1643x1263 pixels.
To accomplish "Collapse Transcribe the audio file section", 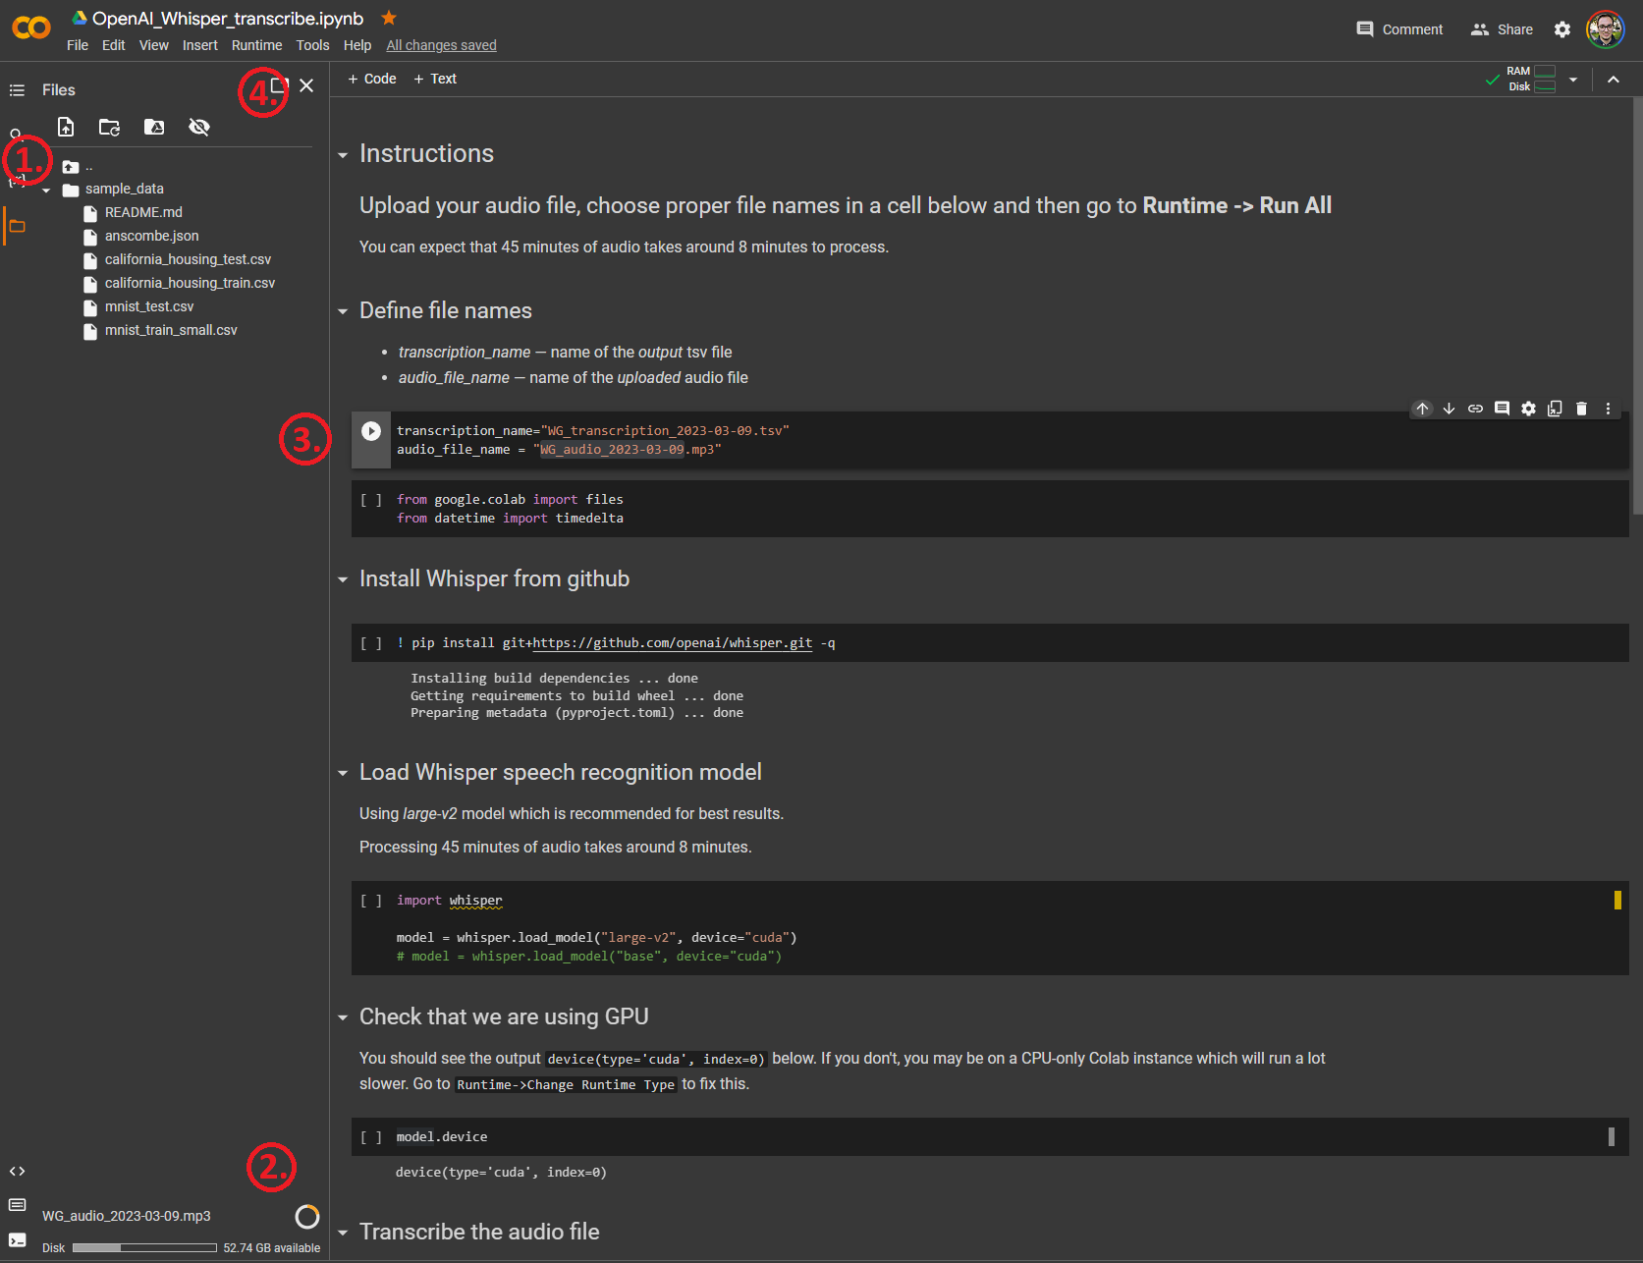I will [343, 1234].
